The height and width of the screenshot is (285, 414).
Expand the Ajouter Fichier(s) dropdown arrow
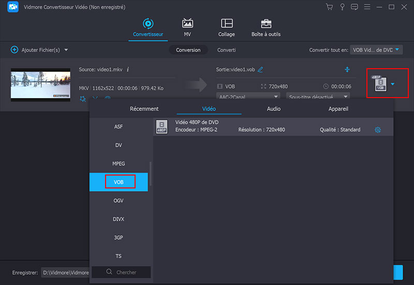point(66,50)
